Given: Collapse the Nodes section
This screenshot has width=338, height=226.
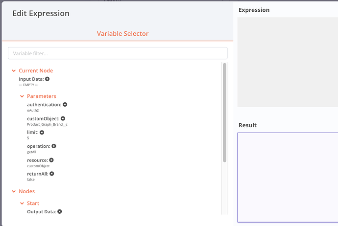Looking at the screenshot, I should pos(14,191).
